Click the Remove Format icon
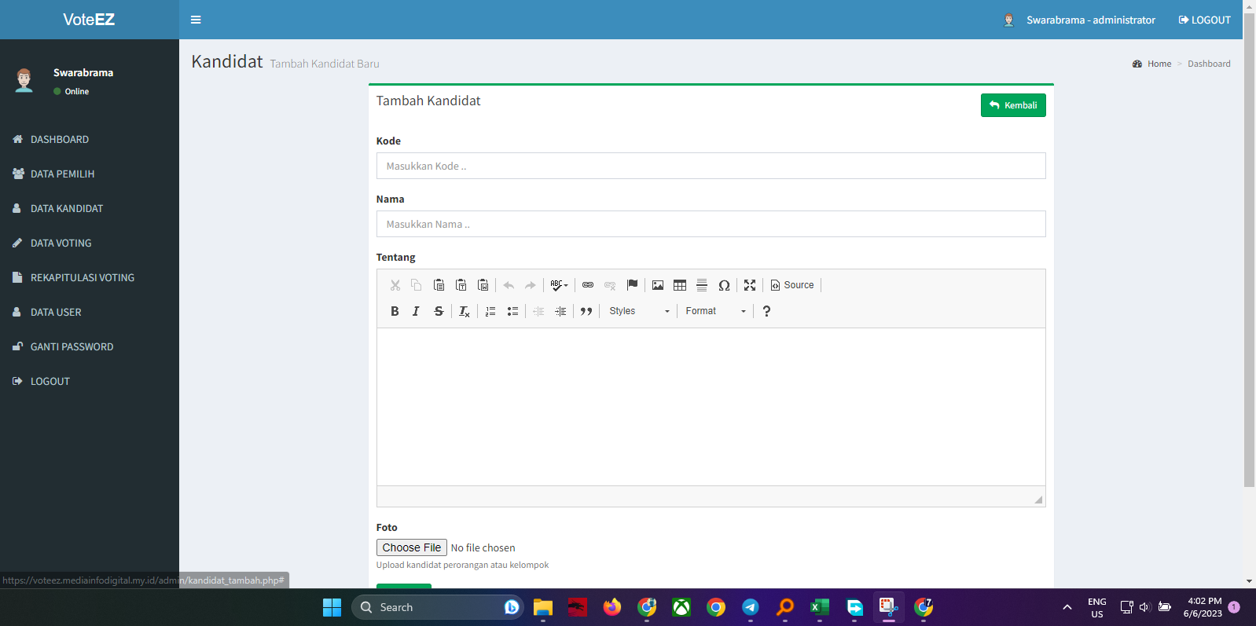 465,311
